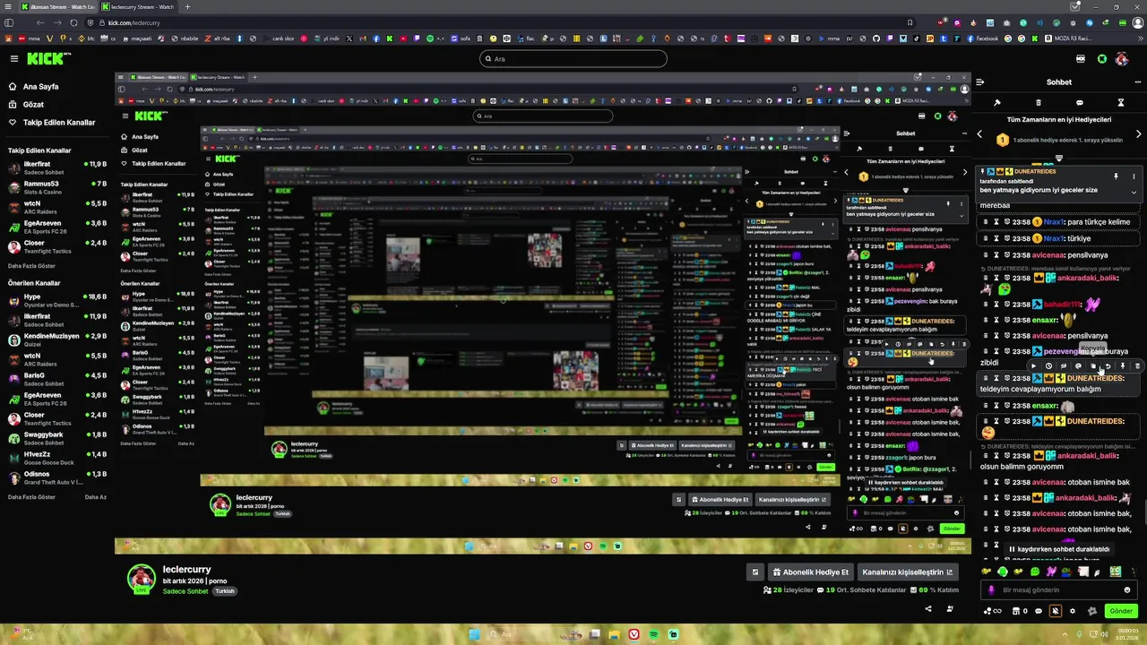
Task: Open the sidebar hamburger menu
Action: [x=13, y=58]
